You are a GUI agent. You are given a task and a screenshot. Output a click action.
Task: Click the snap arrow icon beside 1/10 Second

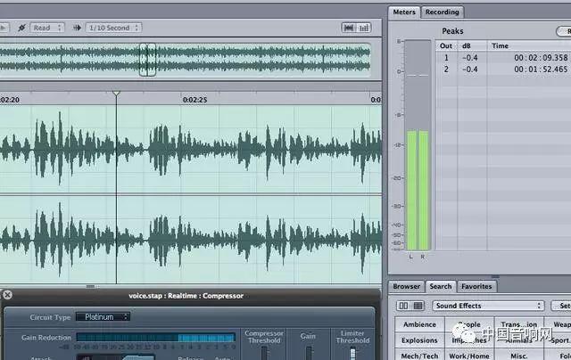click(77, 28)
